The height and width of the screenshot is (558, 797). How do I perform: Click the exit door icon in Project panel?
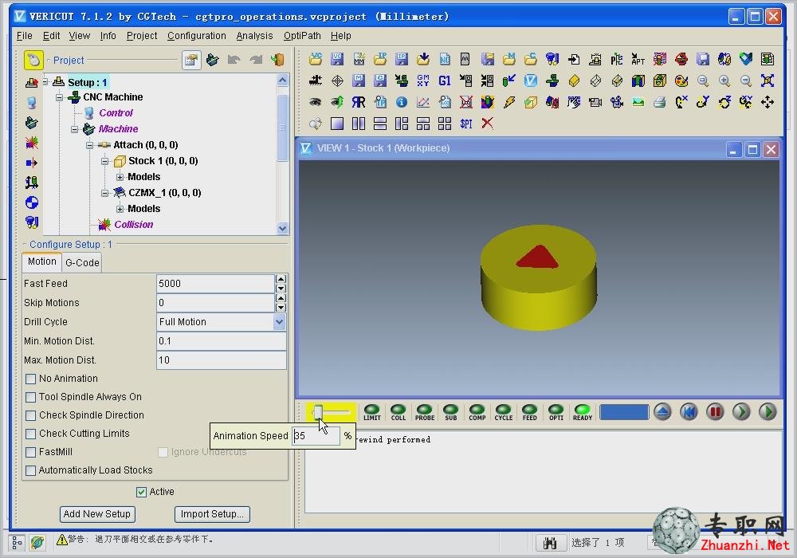(x=277, y=60)
